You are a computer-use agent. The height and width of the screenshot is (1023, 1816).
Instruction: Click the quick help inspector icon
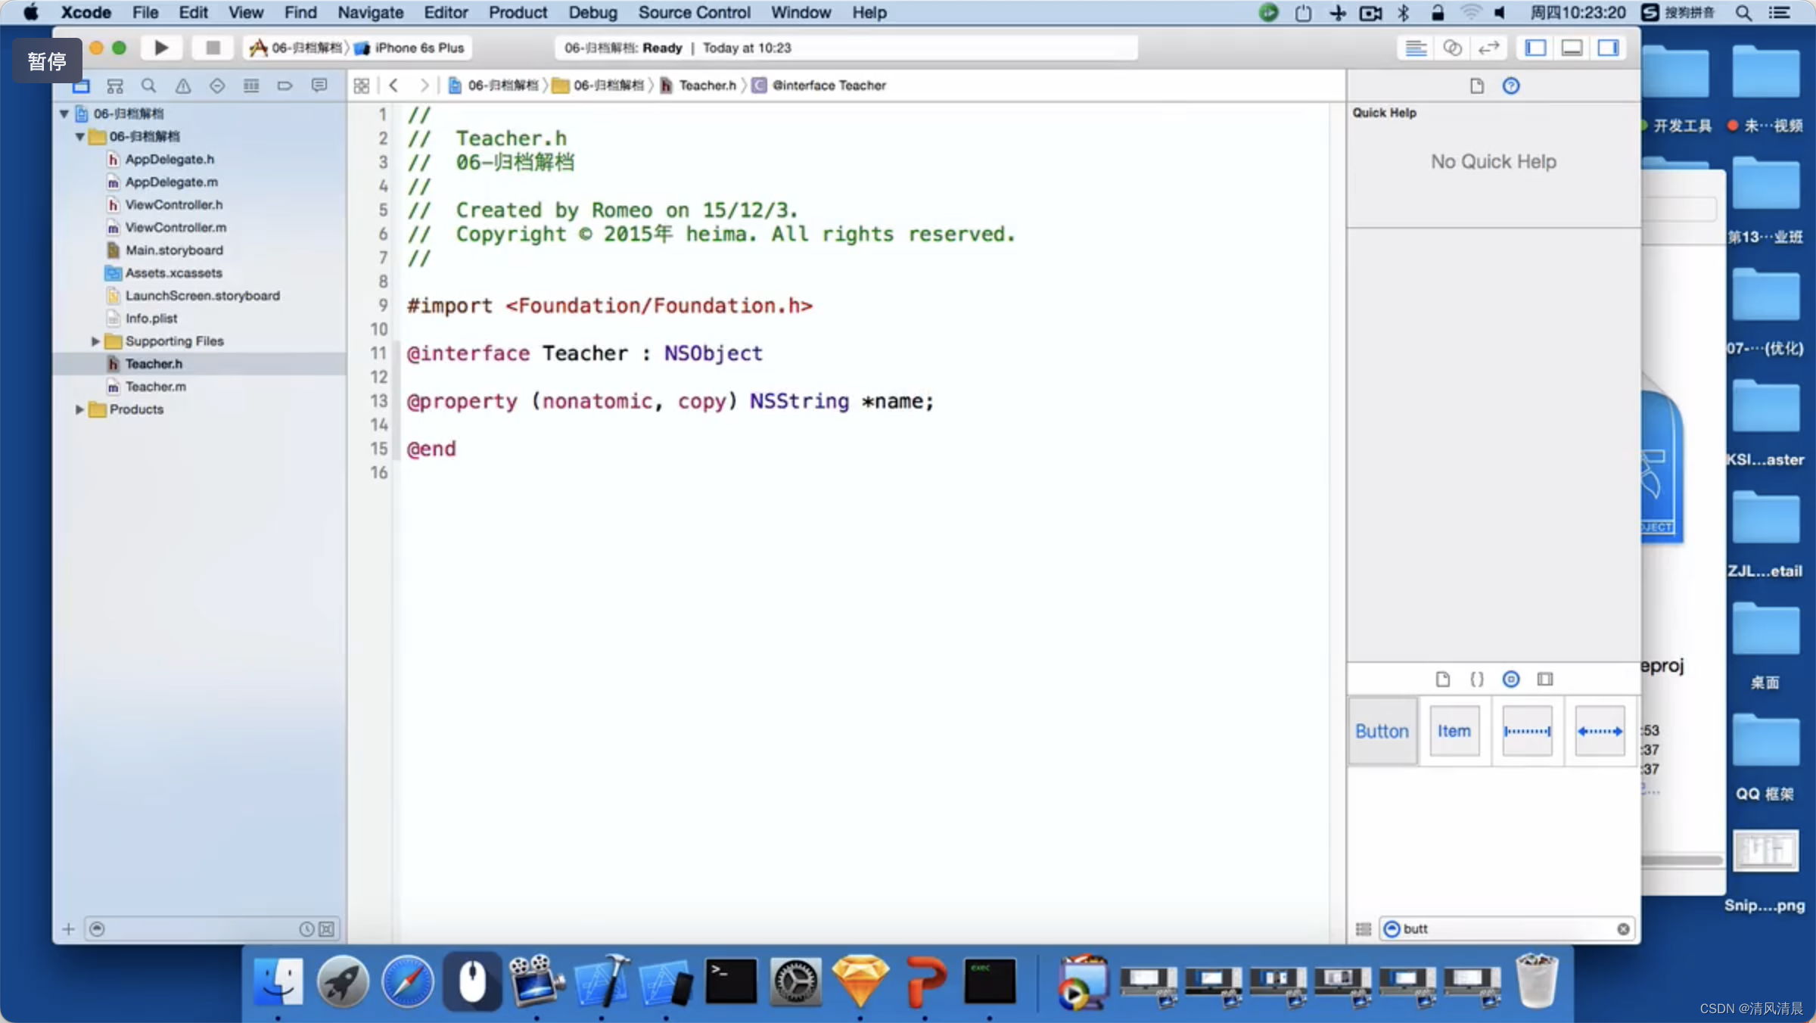pos(1510,85)
